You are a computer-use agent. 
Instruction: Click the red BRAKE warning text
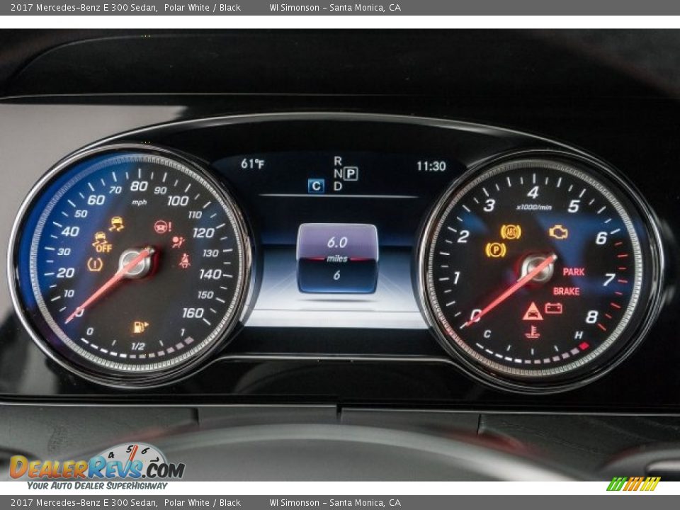pyautogui.click(x=566, y=291)
